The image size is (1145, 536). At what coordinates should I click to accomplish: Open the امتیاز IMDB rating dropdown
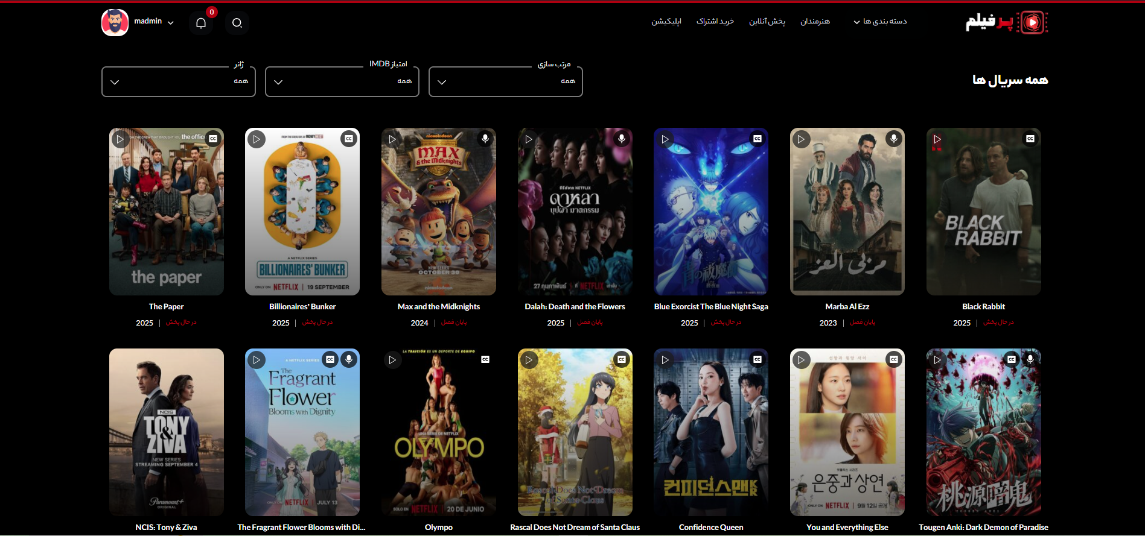pyautogui.click(x=342, y=82)
